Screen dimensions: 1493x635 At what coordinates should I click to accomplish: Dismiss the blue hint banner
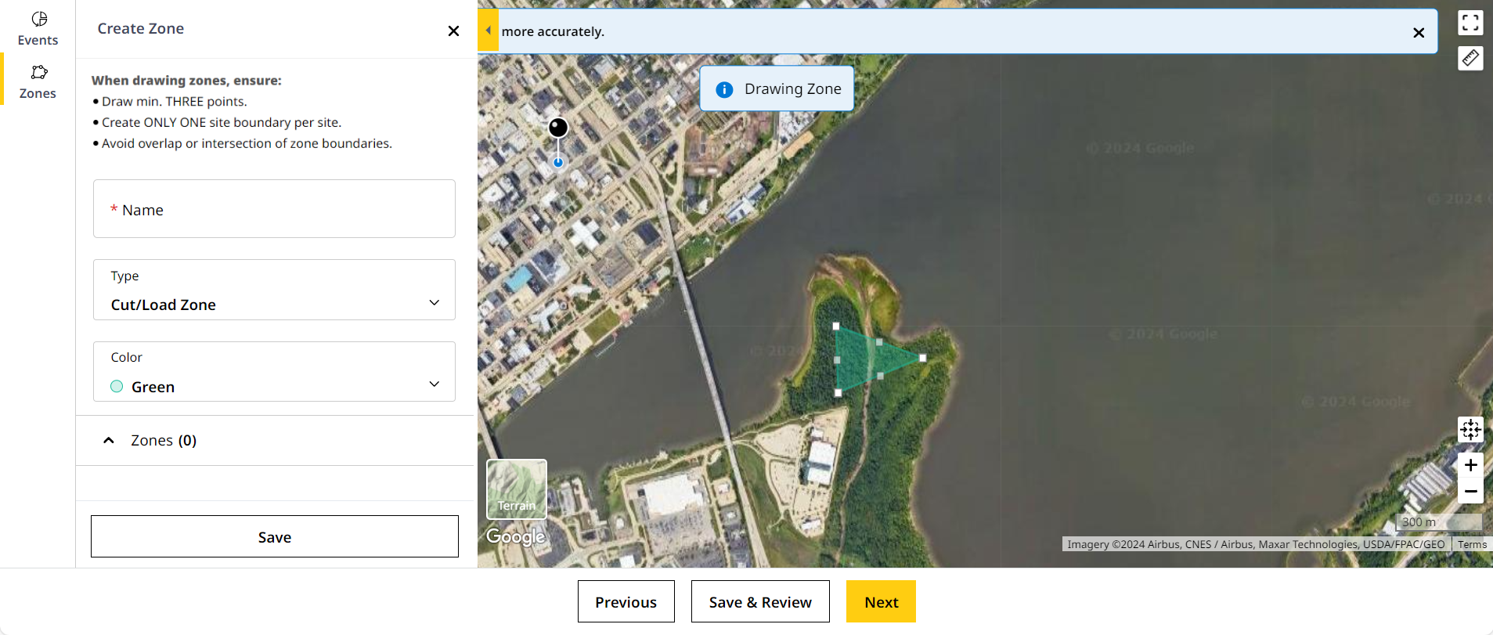[x=1418, y=32]
